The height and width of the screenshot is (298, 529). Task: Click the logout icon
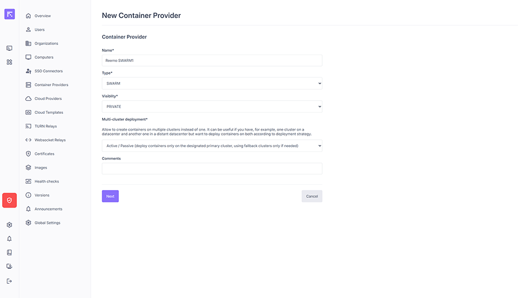10,281
